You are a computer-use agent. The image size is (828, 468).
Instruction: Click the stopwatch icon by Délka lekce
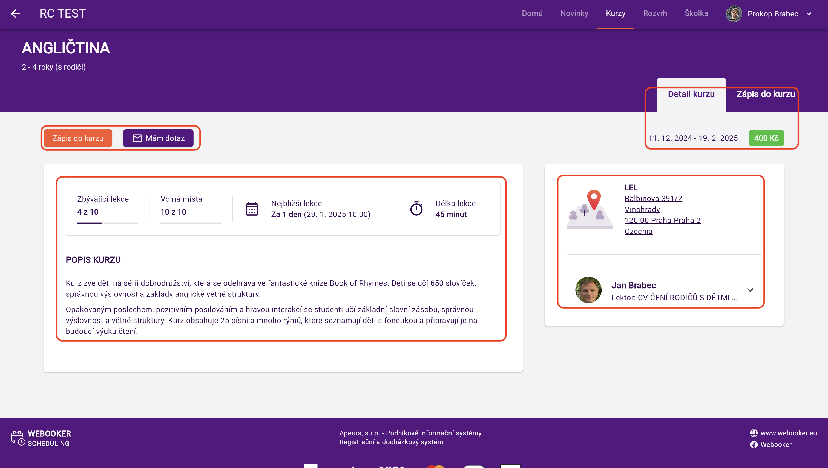[x=416, y=209]
